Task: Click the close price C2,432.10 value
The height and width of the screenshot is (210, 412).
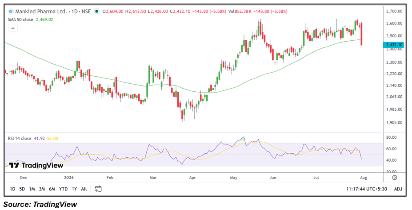Action: point(180,12)
